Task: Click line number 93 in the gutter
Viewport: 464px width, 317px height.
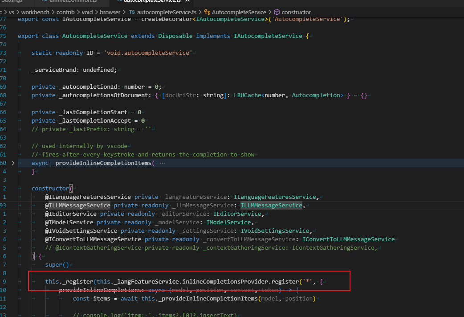Action: click(x=4, y=206)
